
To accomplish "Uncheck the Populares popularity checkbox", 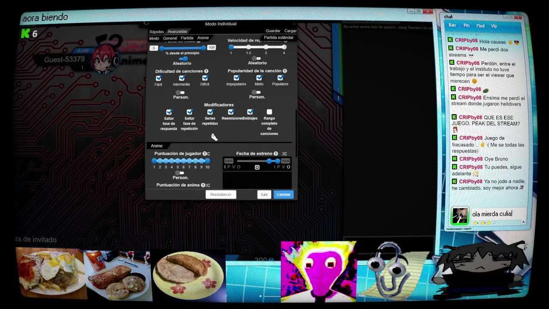I will (x=281, y=78).
